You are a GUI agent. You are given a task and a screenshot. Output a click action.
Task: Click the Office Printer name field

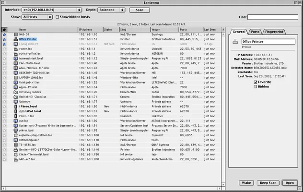coord(268,42)
